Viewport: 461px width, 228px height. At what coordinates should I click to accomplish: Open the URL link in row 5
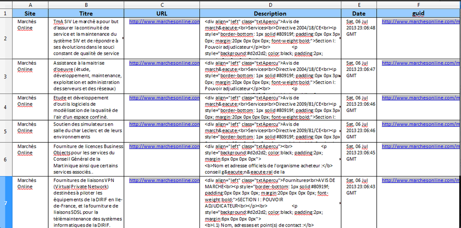coord(164,124)
